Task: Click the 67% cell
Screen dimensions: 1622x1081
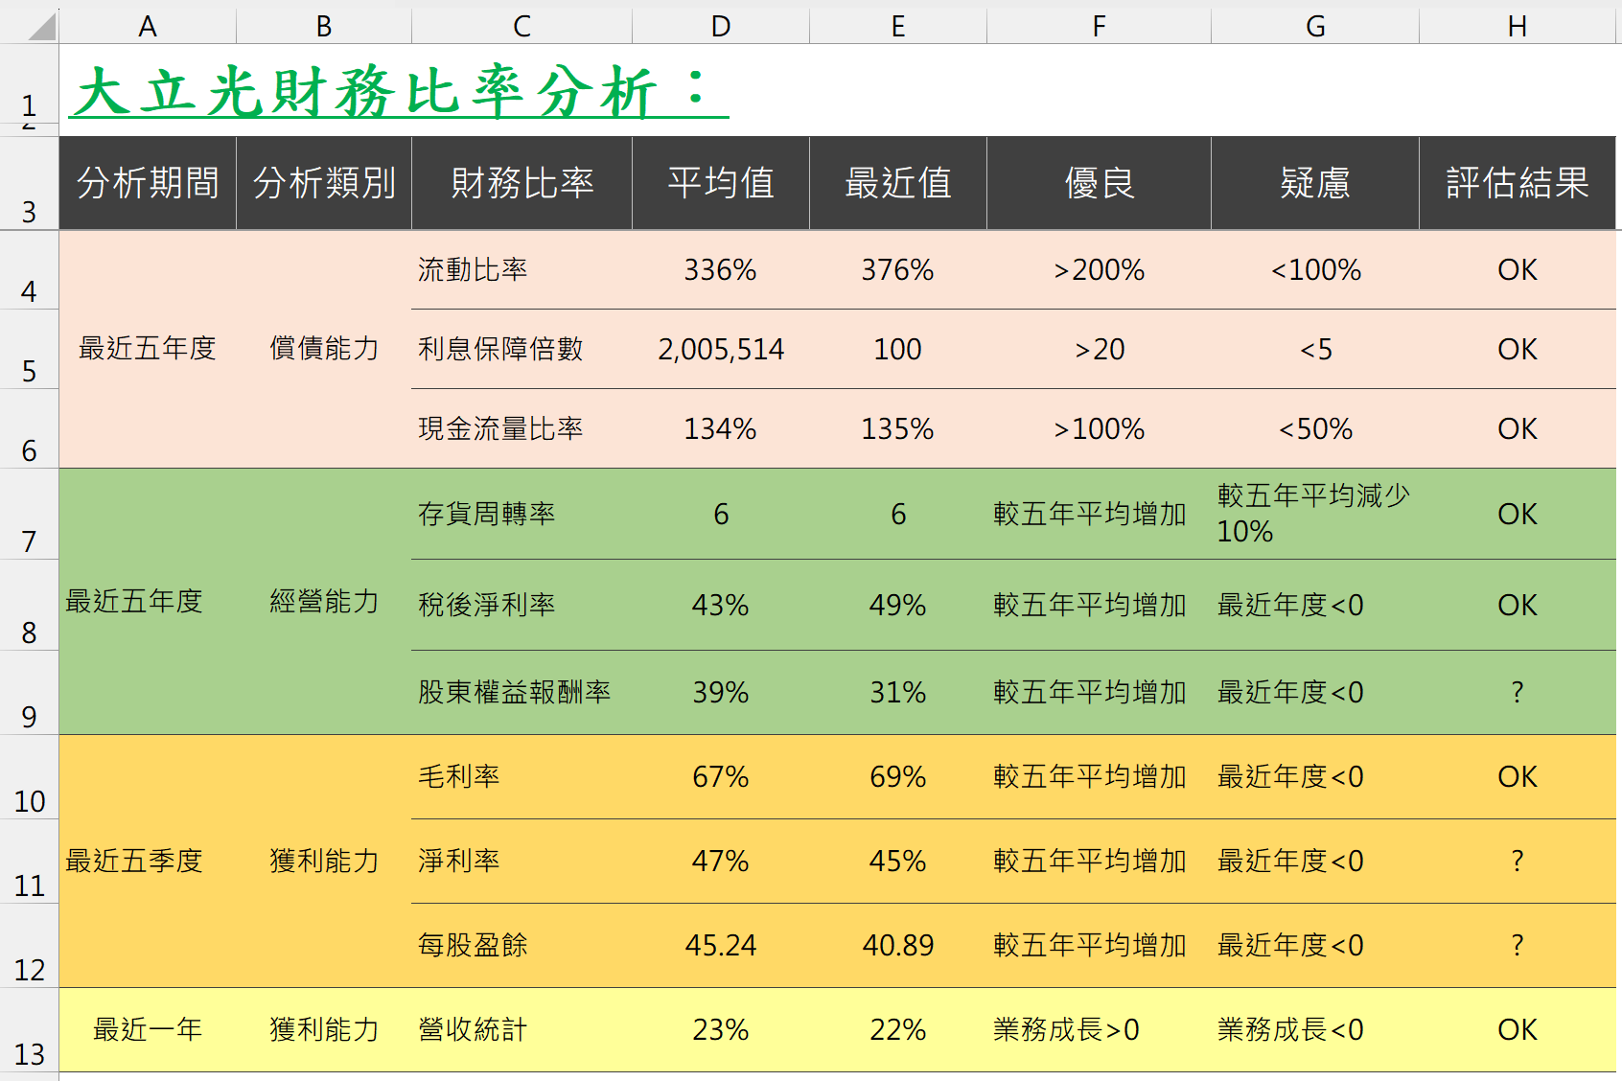Action: tap(721, 777)
